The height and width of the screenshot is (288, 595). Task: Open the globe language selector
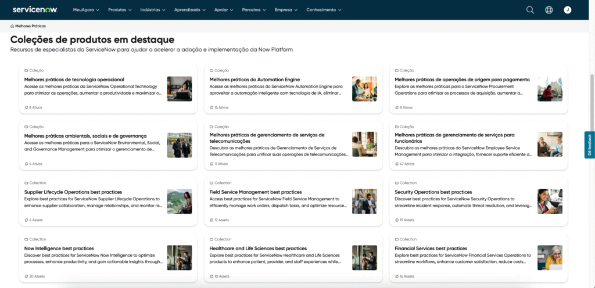point(549,10)
